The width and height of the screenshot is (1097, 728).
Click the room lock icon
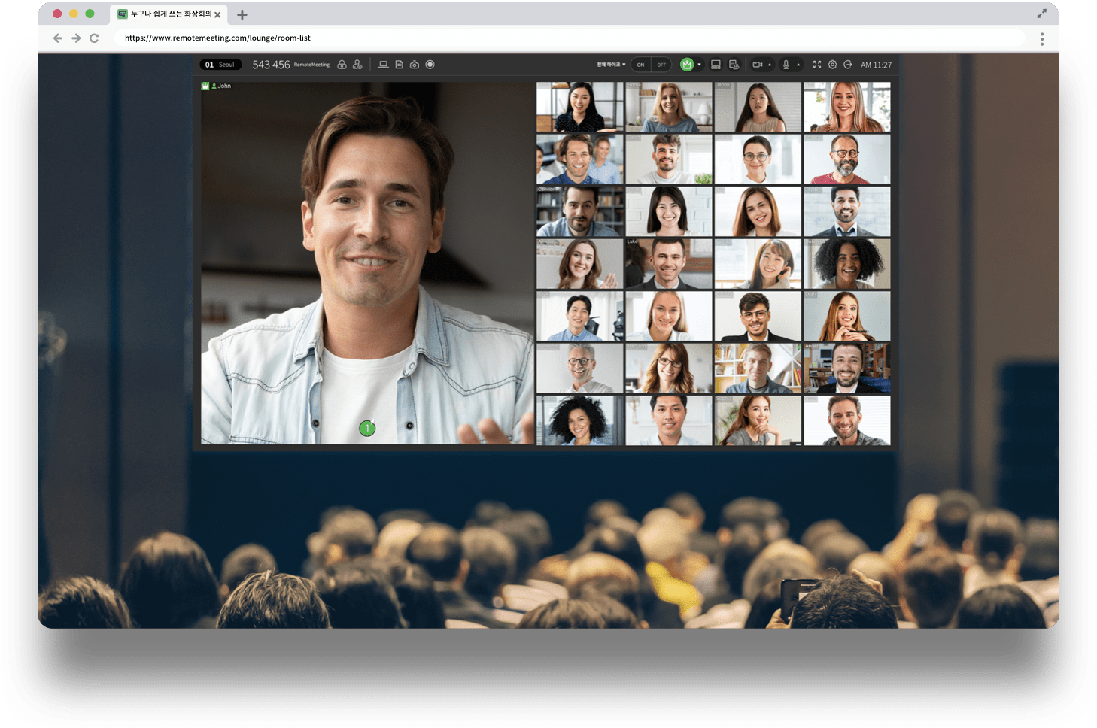(342, 65)
